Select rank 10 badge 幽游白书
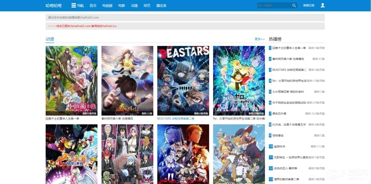The image size is (371, 184). pos(271,146)
